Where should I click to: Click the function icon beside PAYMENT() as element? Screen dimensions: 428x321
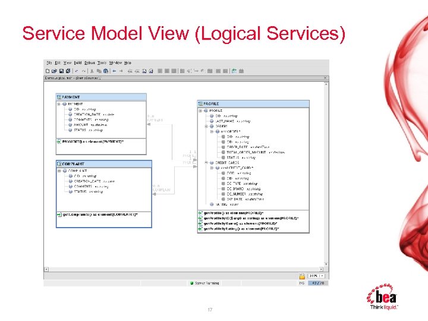[x=59, y=141]
